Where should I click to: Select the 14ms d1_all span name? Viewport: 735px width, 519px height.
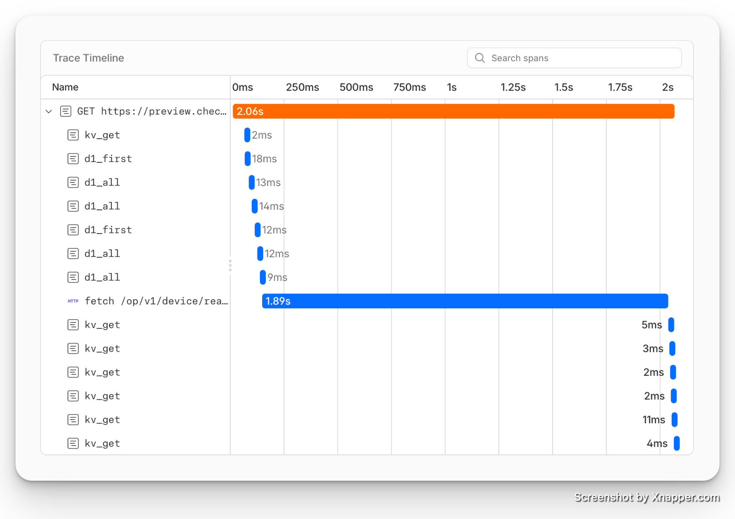102,206
